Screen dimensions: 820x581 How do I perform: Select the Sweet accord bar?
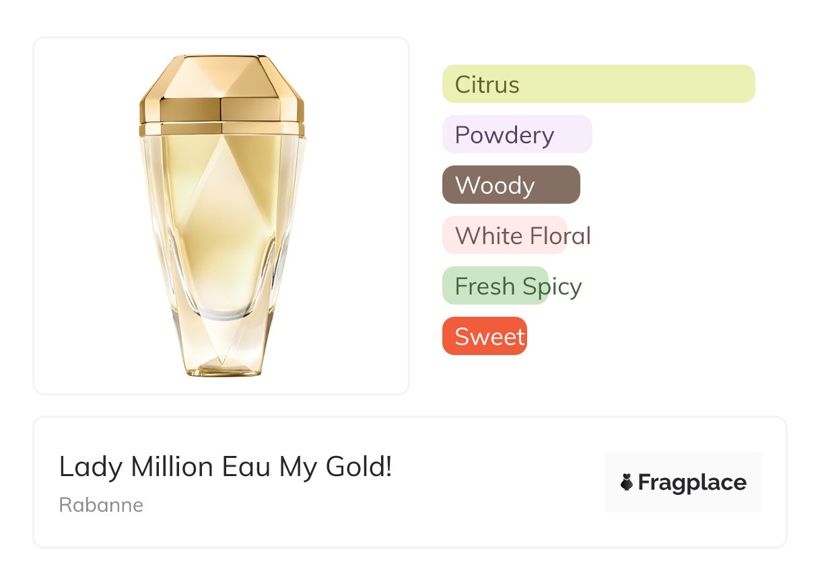point(484,336)
